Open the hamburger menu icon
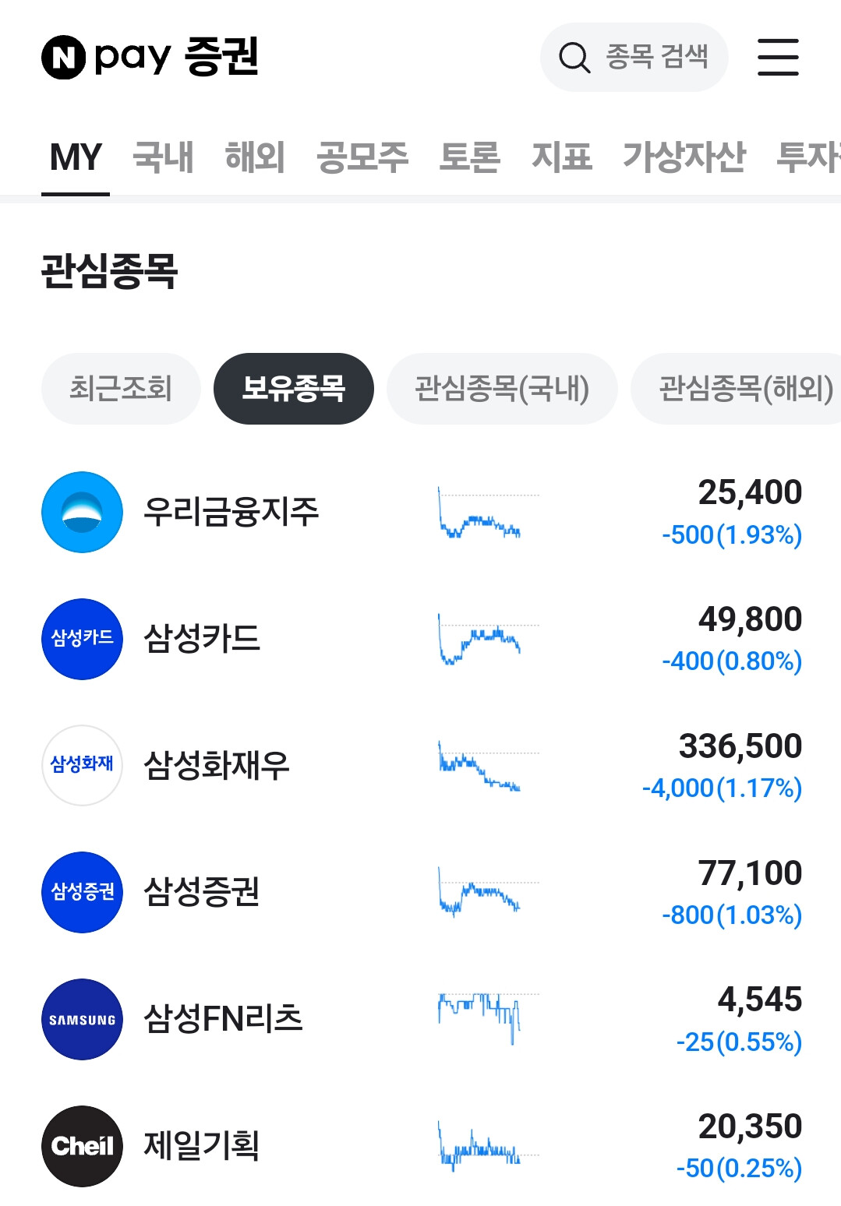The height and width of the screenshot is (1206, 841). 778,57
